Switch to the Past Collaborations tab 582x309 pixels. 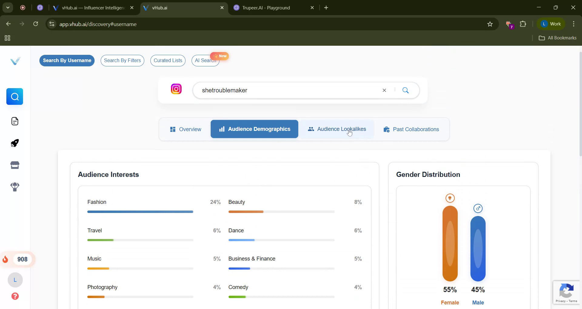tap(411, 129)
